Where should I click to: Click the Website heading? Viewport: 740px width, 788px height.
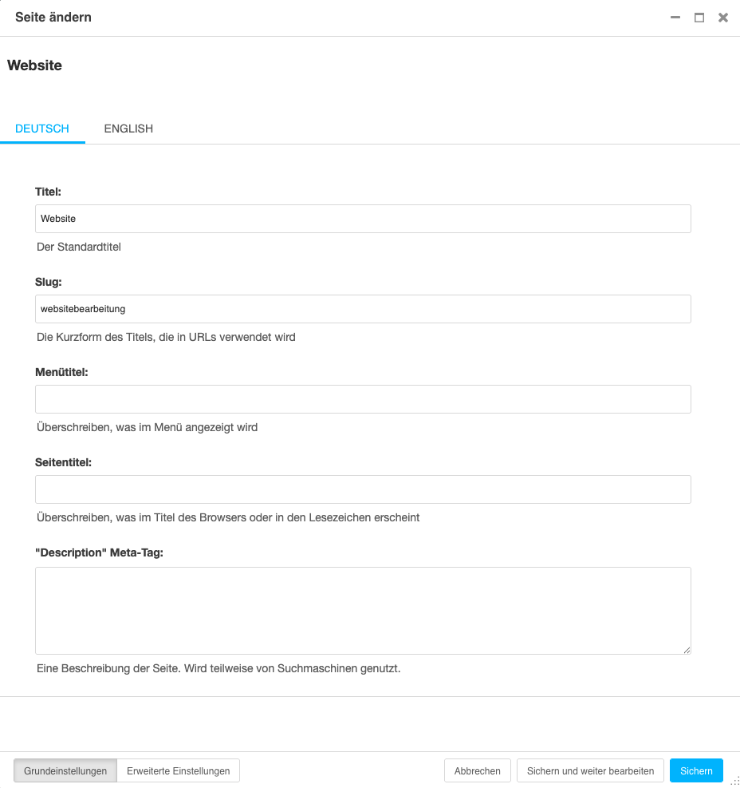34,65
